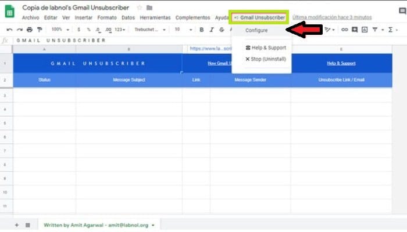
Task: Redo the last action
Action: coord(19,30)
